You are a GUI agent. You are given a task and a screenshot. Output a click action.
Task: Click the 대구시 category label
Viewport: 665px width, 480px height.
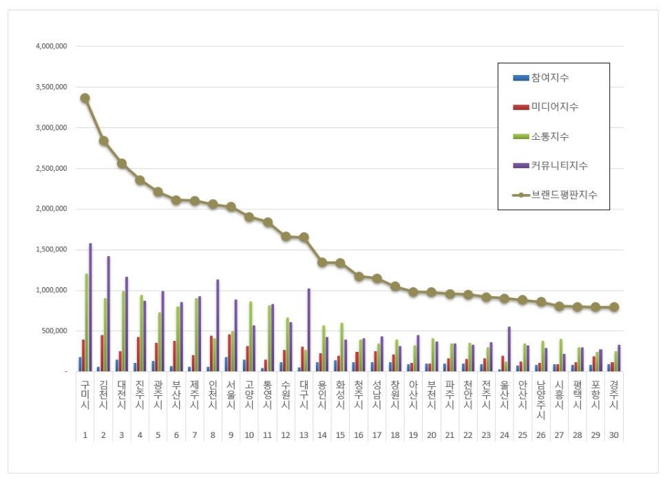point(304,395)
